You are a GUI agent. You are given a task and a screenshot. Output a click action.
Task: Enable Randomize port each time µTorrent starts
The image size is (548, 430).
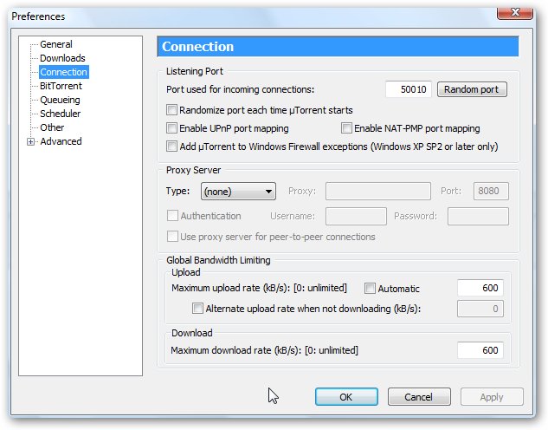[171, 110]
